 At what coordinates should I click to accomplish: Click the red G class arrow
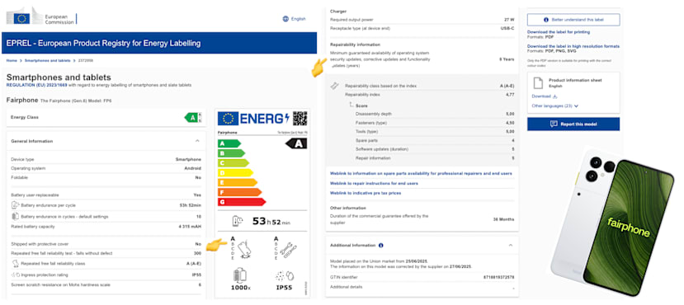[242, 202]
